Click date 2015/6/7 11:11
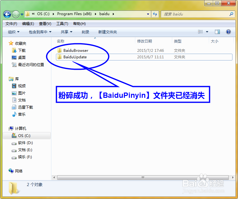Viewport: 238px width, 199px height. (x=150, y=57)
